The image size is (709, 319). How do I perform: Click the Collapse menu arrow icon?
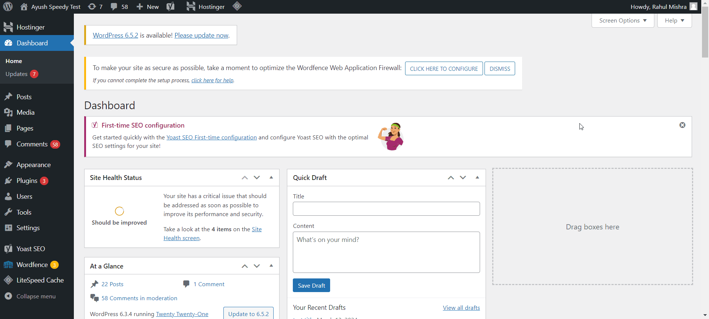click(x=8, y=296)
